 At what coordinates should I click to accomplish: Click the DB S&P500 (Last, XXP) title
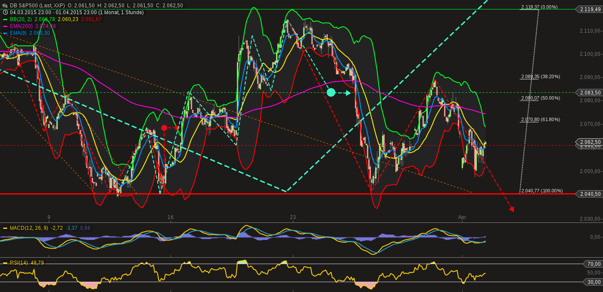pyautogui.click(x=37, y=6)
